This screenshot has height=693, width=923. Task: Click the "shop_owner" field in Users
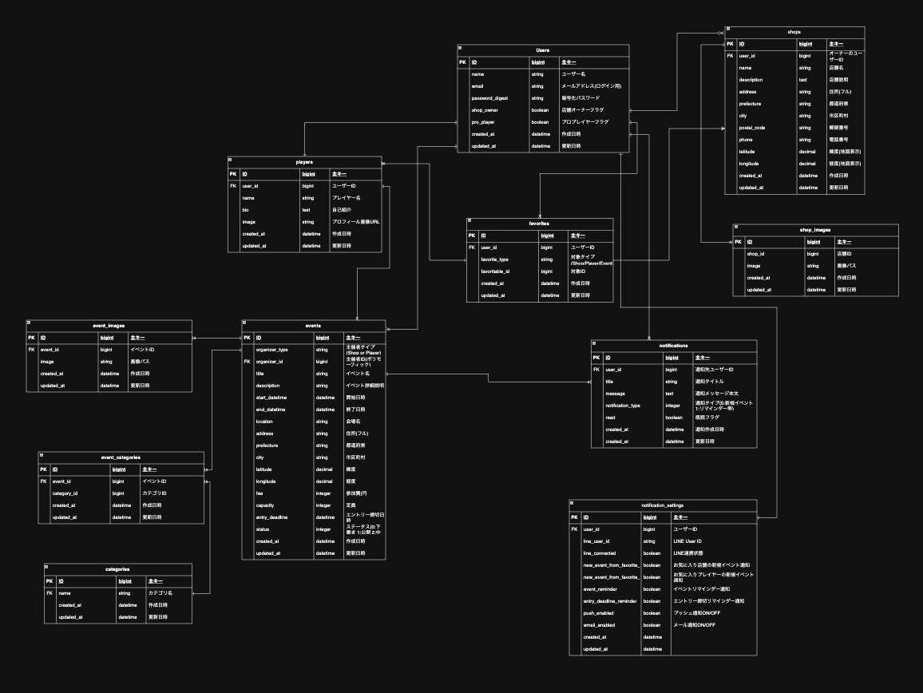pos(485,110)
